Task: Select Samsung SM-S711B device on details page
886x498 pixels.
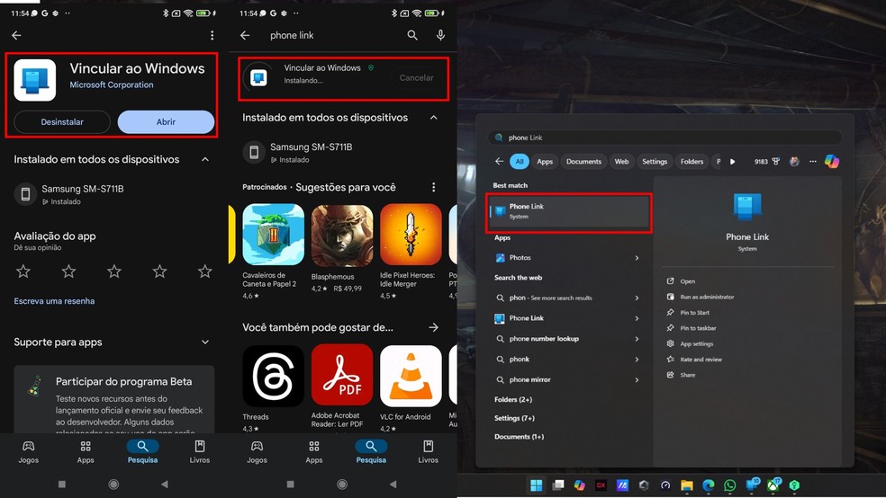Action: pos(83,194)
